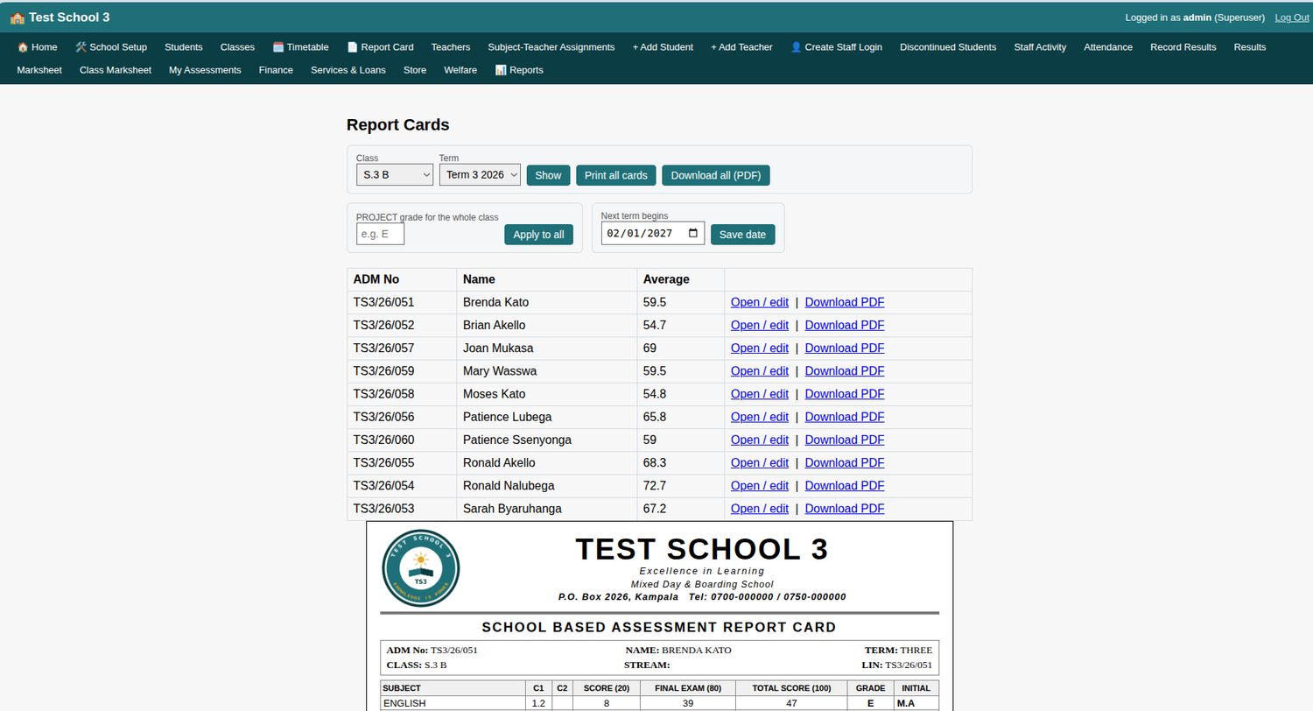Viewport: 1313px width, 711px height.
Task: Select + Add Teacher
Action: click(x=741, y=47)
